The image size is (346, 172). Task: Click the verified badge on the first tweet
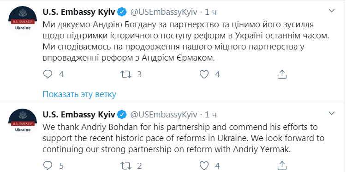pos(122,12)
